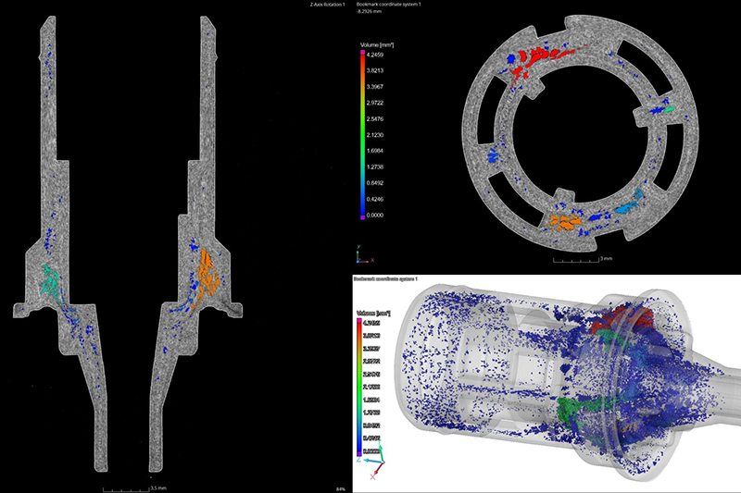This screenshot has height=493, width=741.
Task: Click the Z-Axis Rotation 1 label
Action: click(x=327, y=5)
